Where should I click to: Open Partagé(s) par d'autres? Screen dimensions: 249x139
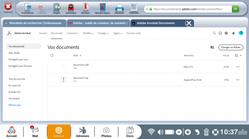20,66
